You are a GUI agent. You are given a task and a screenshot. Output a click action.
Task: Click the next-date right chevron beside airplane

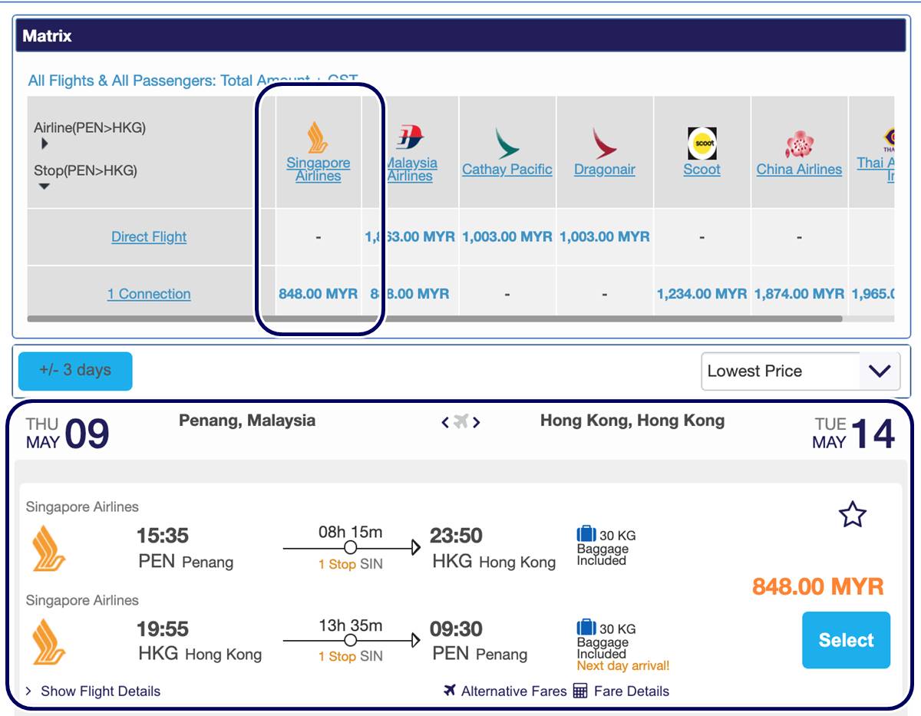click(x=476, y=422)
